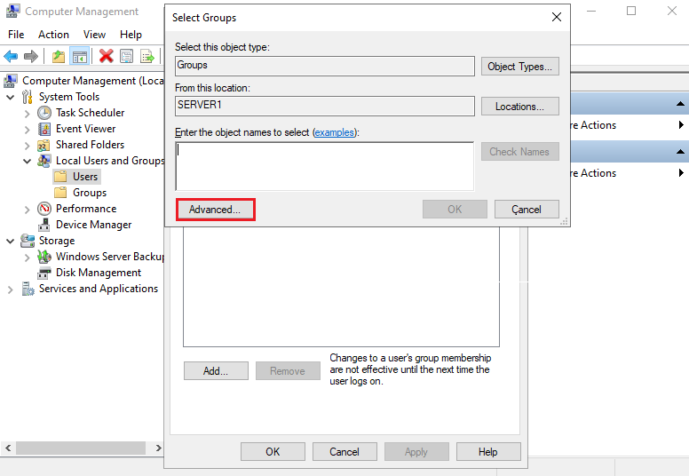Select Event Viewer node
689x476 pixels.
pyautogui.click(x=85, y=129)
